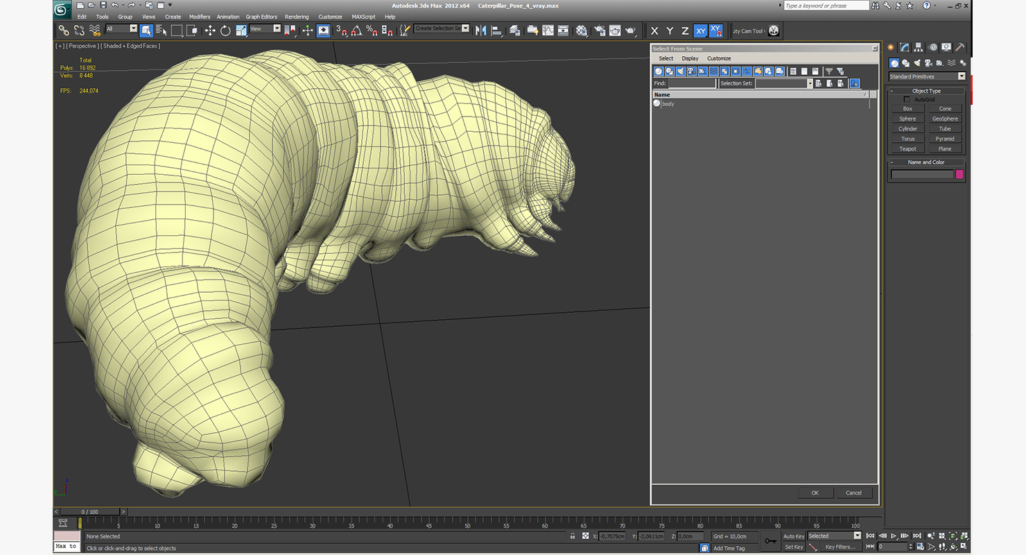Select the Scale tool
The image size is (1026, 555).
[241, 31]
